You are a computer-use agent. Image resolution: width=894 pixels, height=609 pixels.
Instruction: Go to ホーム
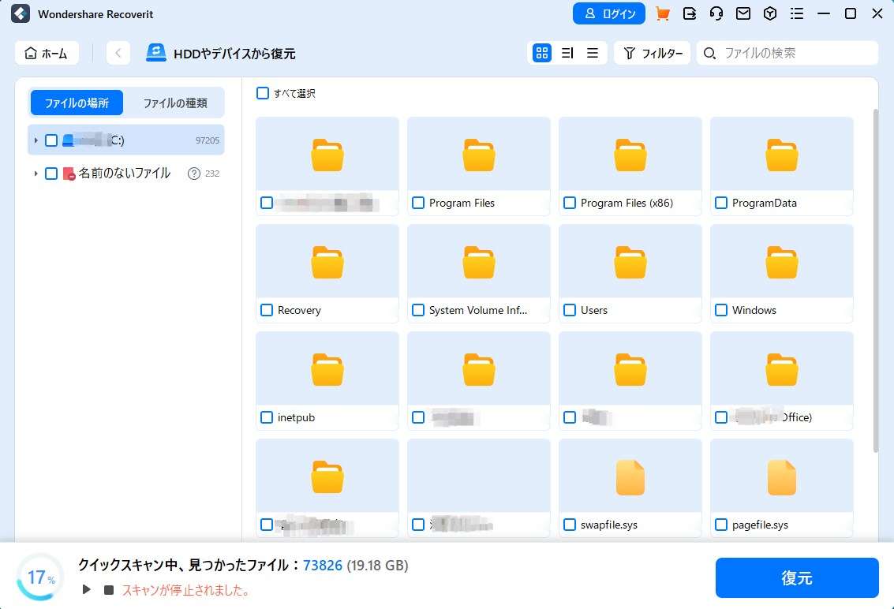(x=47, y=53)
